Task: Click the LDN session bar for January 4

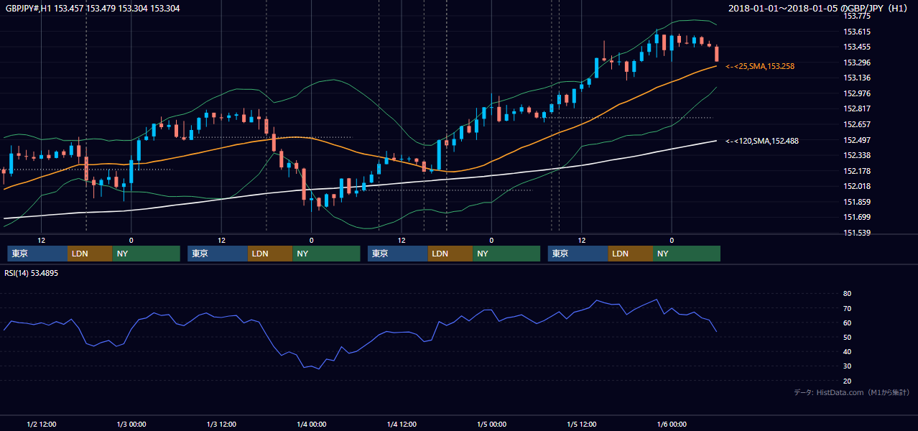Action: pos(450,254)
